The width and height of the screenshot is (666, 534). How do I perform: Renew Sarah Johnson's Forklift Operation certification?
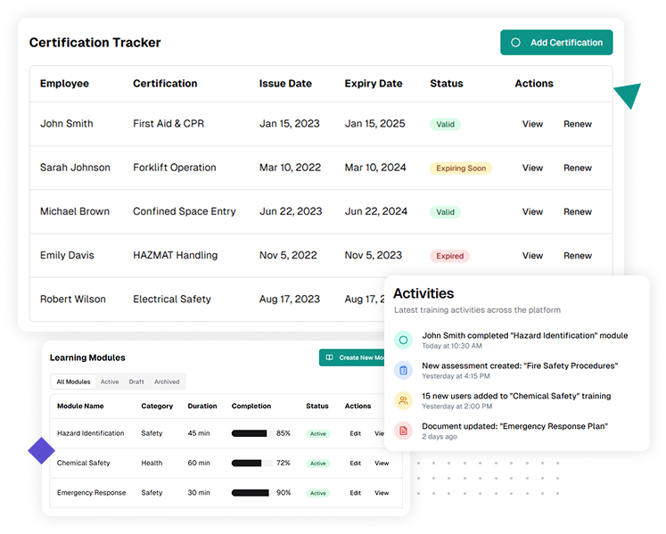point(578,168)
